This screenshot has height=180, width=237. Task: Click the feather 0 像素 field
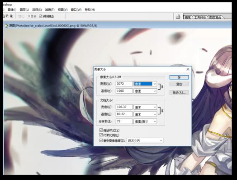tap(32, 16)
